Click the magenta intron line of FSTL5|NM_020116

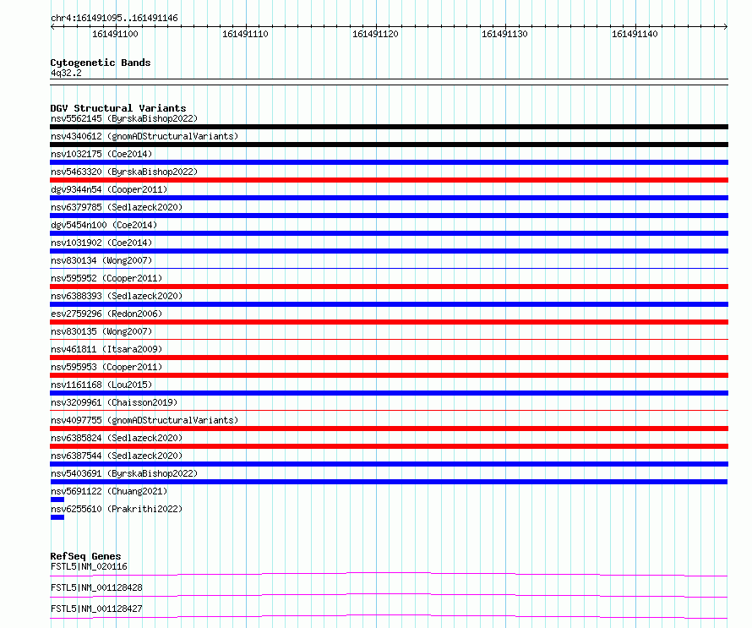[389, 574]
